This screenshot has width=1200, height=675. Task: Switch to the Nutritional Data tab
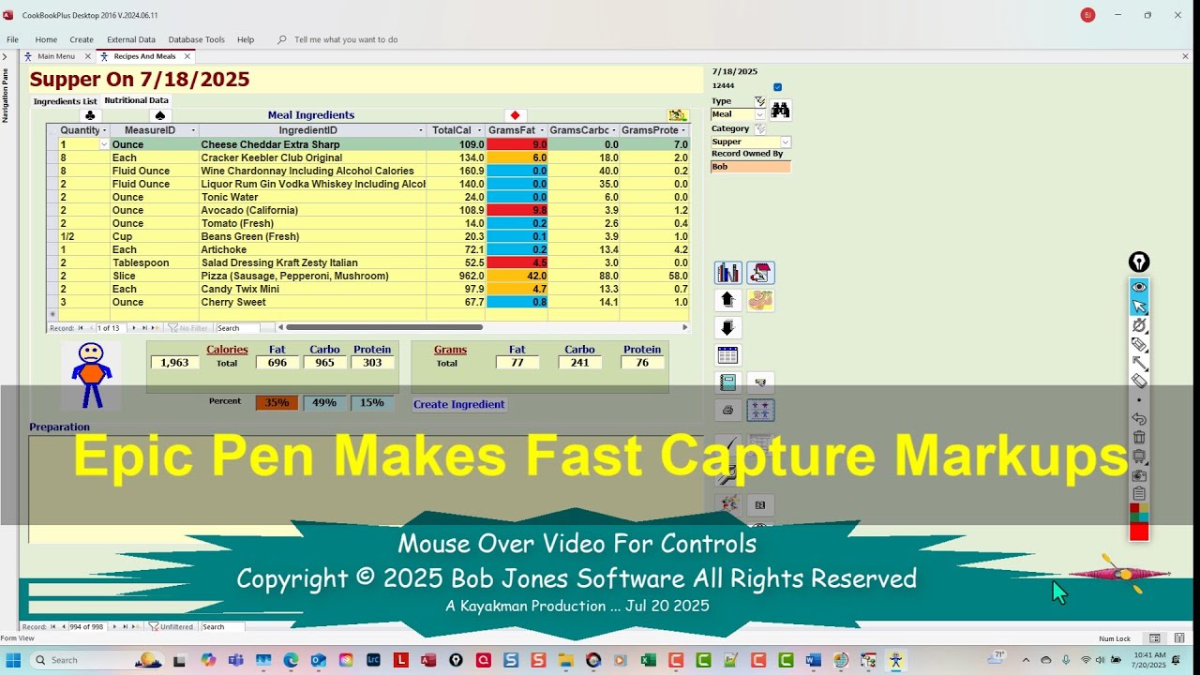coord(137,100)
